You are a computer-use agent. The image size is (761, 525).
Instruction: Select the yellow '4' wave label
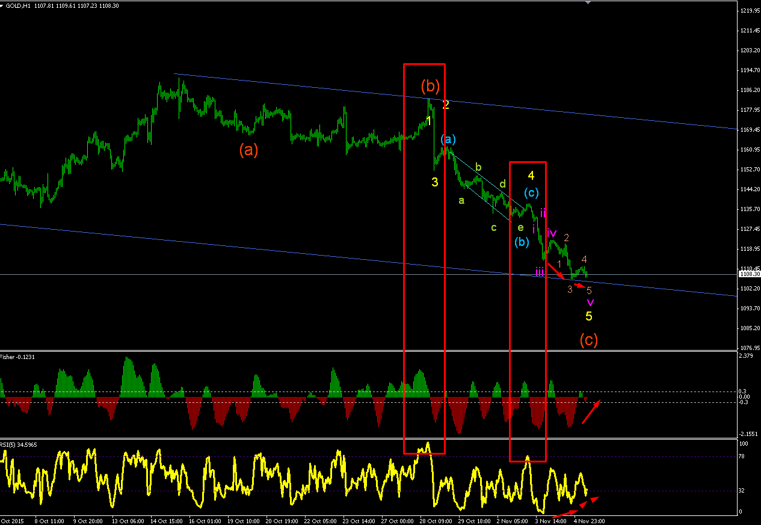[x=531, y=176]
